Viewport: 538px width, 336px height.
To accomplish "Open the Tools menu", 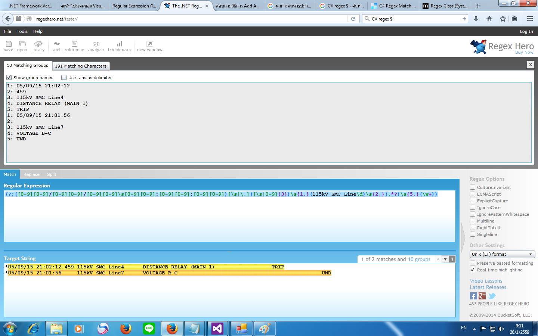I will 22,31.
